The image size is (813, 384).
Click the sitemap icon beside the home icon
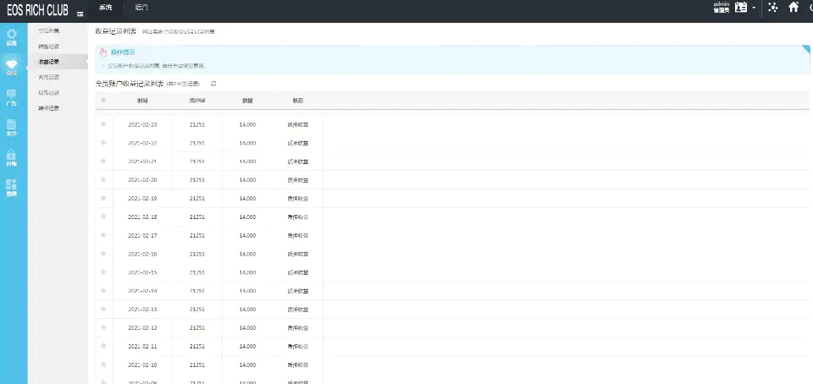pyautogui.click(x=772, y=8)
